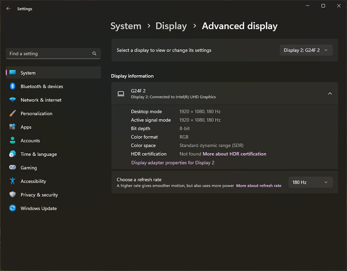Select System in the sidebar

click(53, 73)
